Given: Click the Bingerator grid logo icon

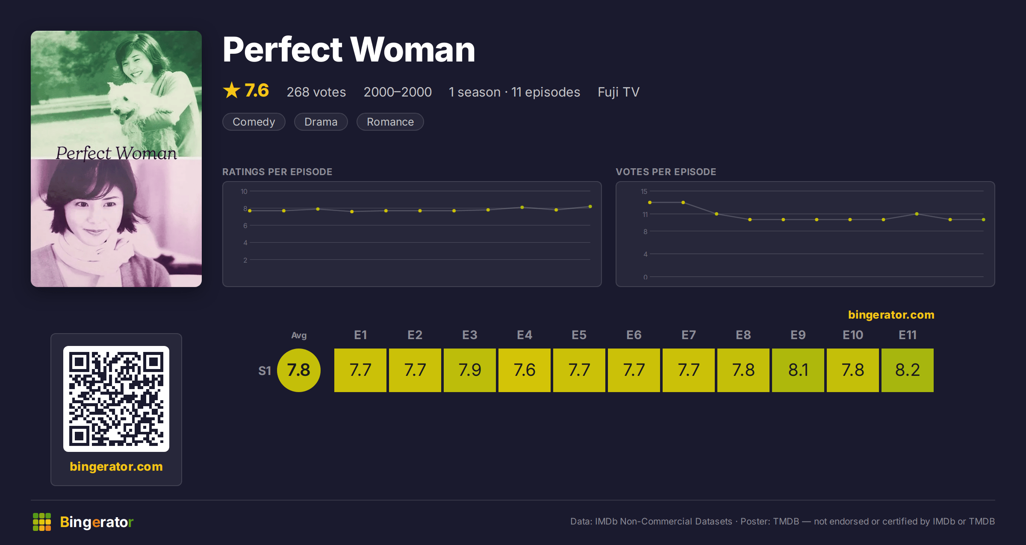Looking at the screenshot, I should coord(42,522).
